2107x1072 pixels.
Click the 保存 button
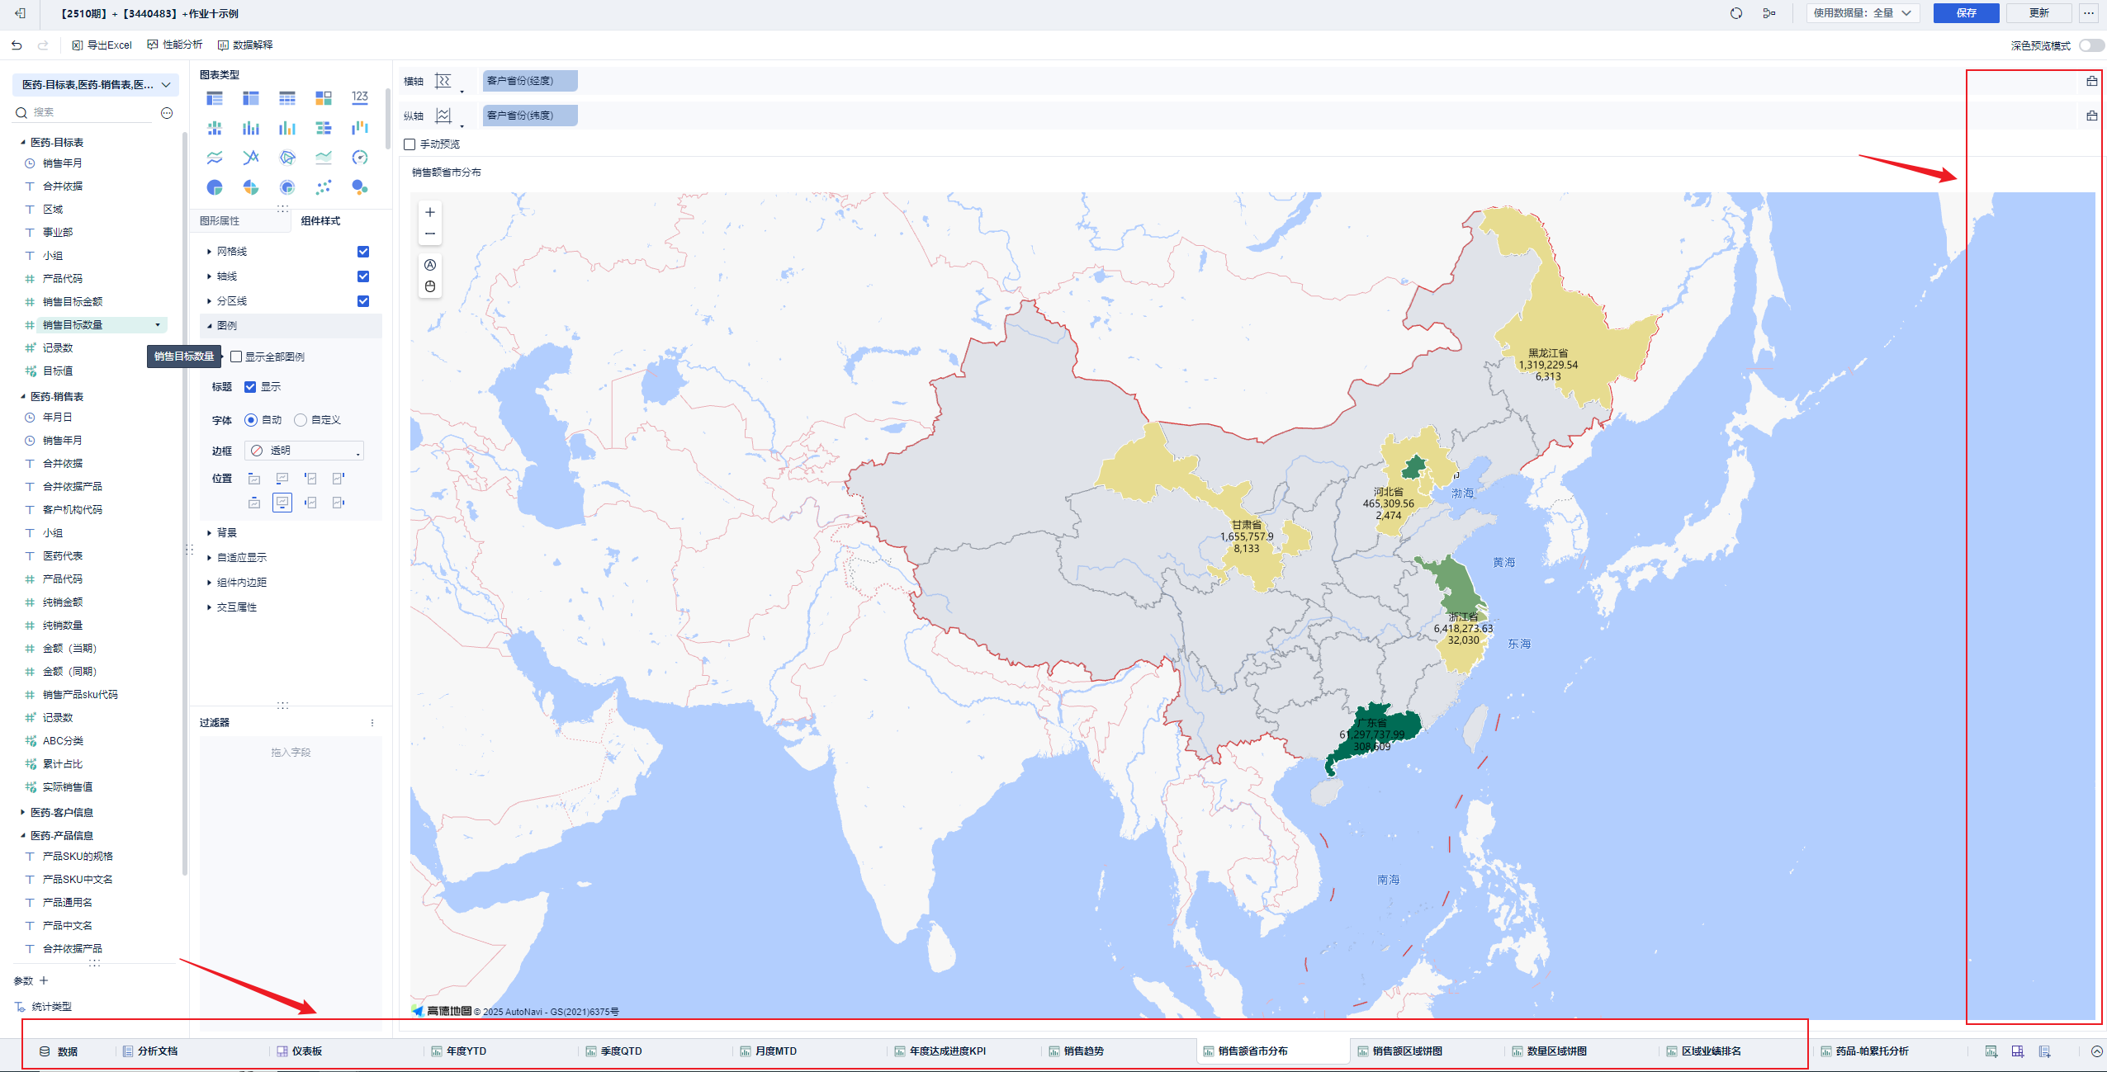[x=1965, y=13]
